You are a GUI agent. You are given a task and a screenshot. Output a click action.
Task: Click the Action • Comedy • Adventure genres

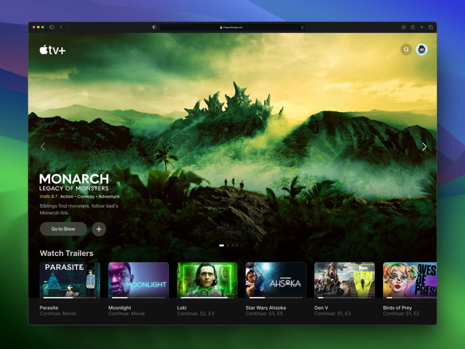pos(90,196)
